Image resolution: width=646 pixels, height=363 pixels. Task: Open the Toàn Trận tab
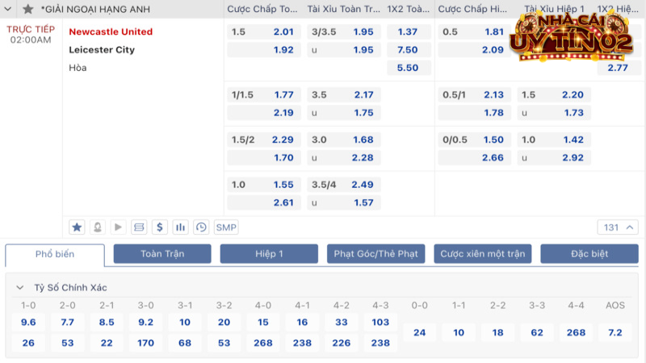[162, 254]
